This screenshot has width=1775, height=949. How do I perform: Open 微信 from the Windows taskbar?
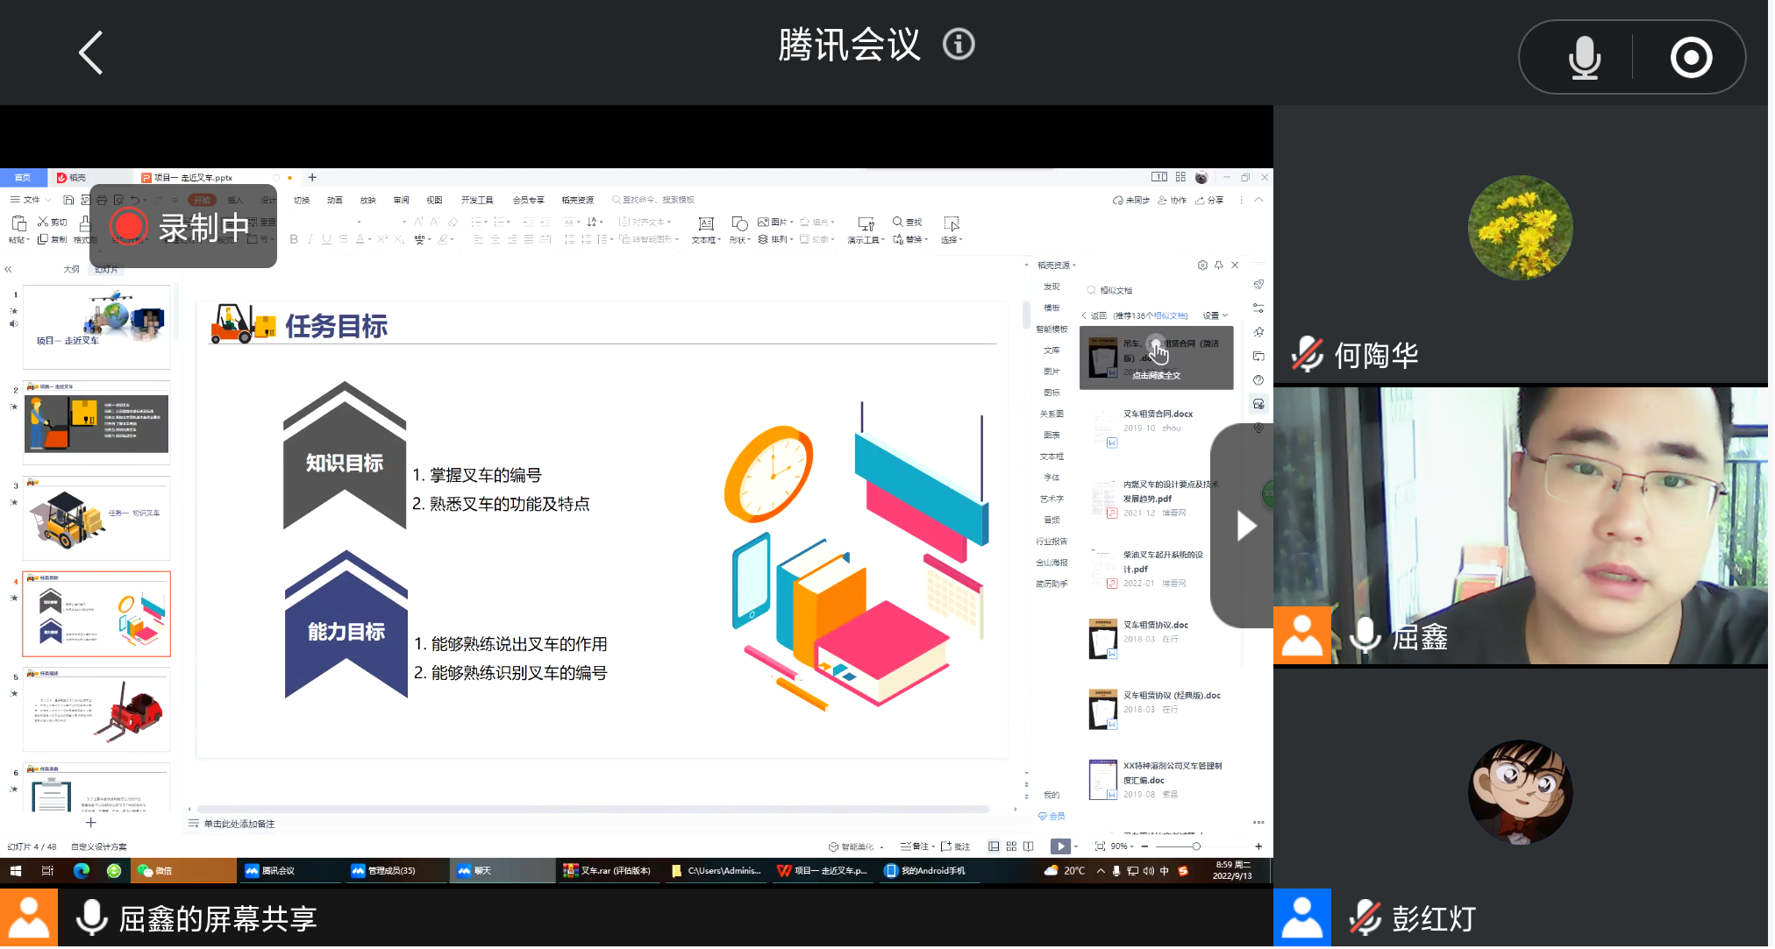pyautogui.click(x=182, y=870)
